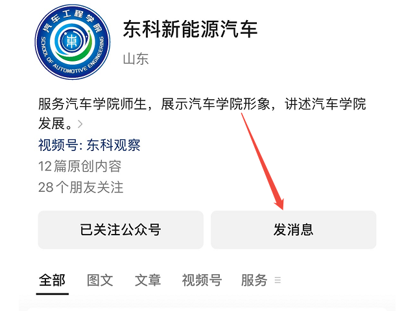Open the 视频号: 东科观察 link
Screen dimensions: 415x311
tap(89, 145)
